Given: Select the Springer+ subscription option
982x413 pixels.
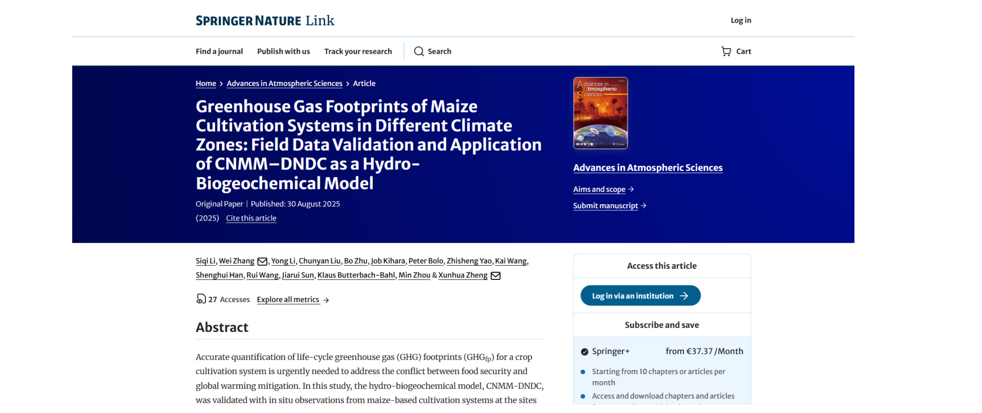Looking at the screenshot, I should [x=584, y=352].
